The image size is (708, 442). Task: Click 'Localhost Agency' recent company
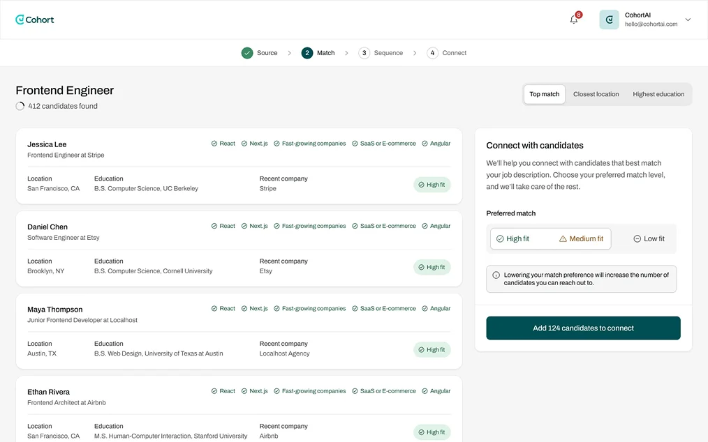tap(284, 353)
